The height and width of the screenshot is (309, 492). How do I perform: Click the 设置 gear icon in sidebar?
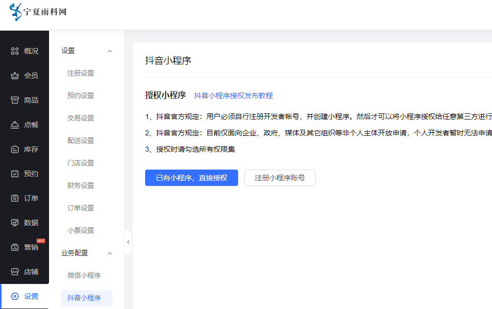tap(15, 296)
